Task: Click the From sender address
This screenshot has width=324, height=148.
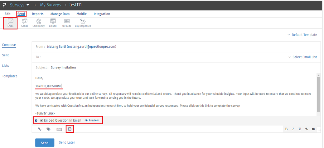Action: pos(82,46)
